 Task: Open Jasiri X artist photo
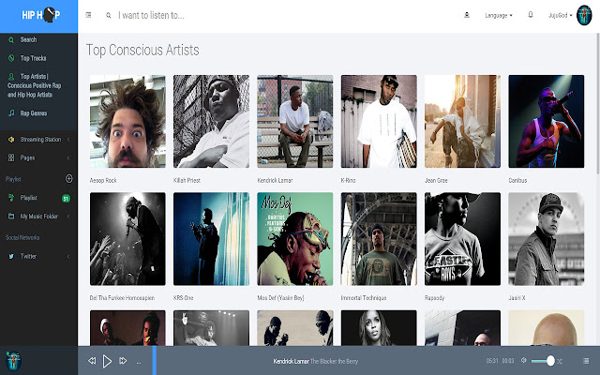(x=546, y=239)
